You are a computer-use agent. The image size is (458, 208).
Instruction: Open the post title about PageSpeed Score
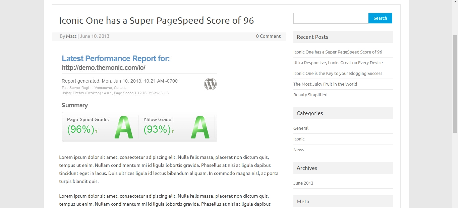(156, 21)
